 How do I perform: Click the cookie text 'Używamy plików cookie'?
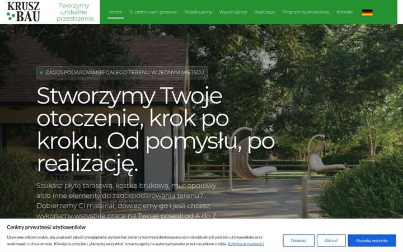tap(135, 240)
